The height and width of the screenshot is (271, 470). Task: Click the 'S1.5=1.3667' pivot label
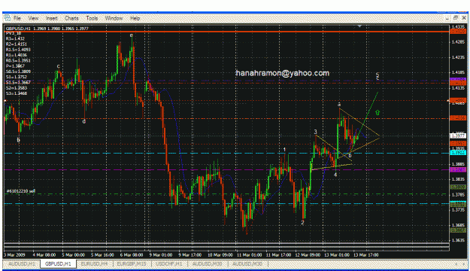tap(18, 82)
